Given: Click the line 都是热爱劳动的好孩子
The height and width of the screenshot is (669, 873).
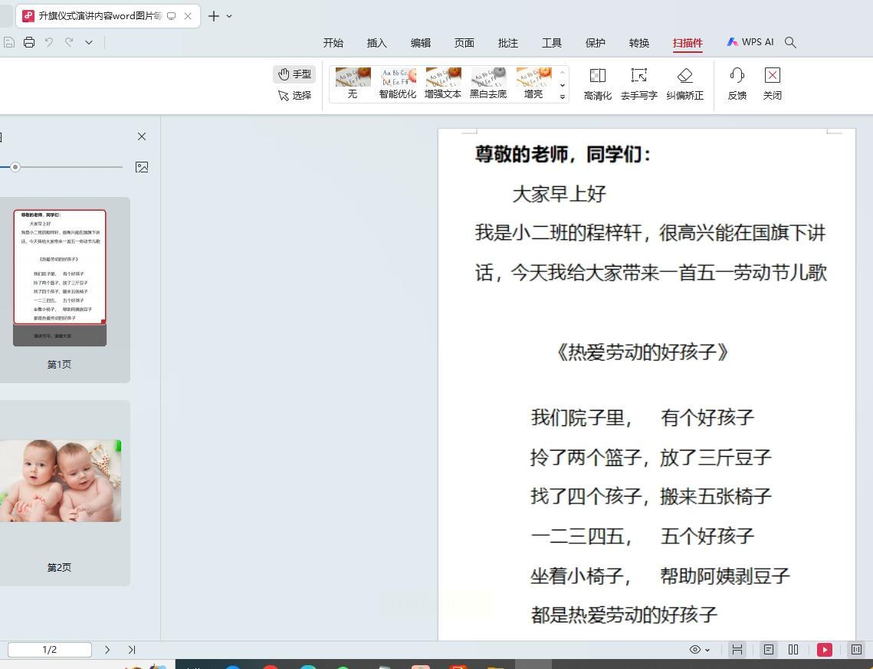Looking at the screenshot, I should pos(624,615).
